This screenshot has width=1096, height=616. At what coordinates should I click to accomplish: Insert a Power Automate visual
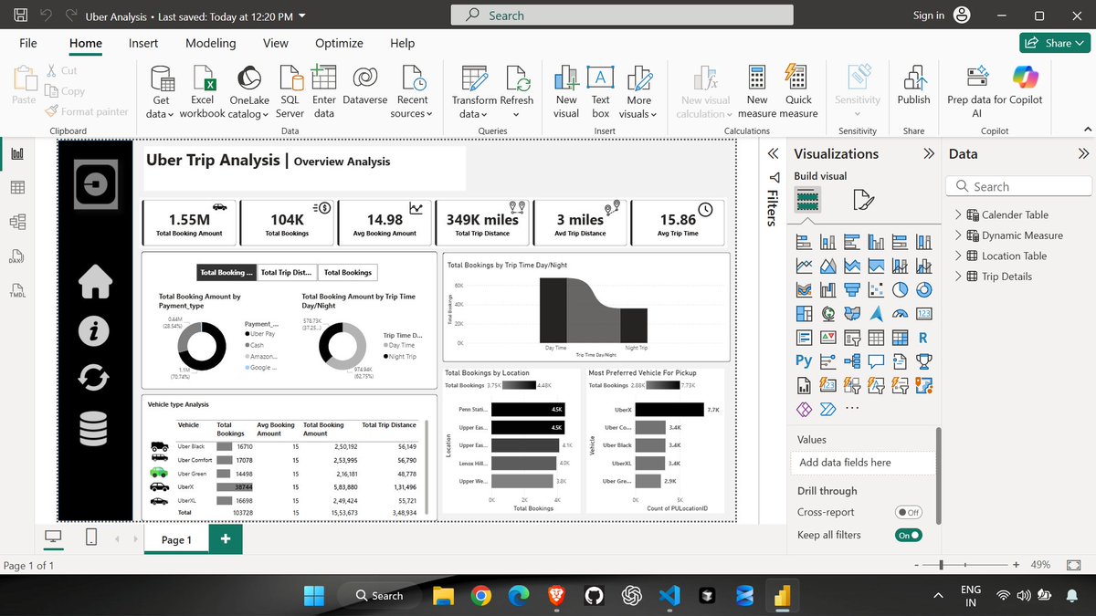click(x=827, y=409)
